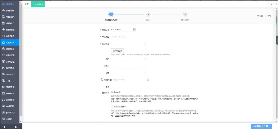Open the 经手人 selector ellipsis
278x129 pixels.
pyautogui.click(x=145, y=66)
